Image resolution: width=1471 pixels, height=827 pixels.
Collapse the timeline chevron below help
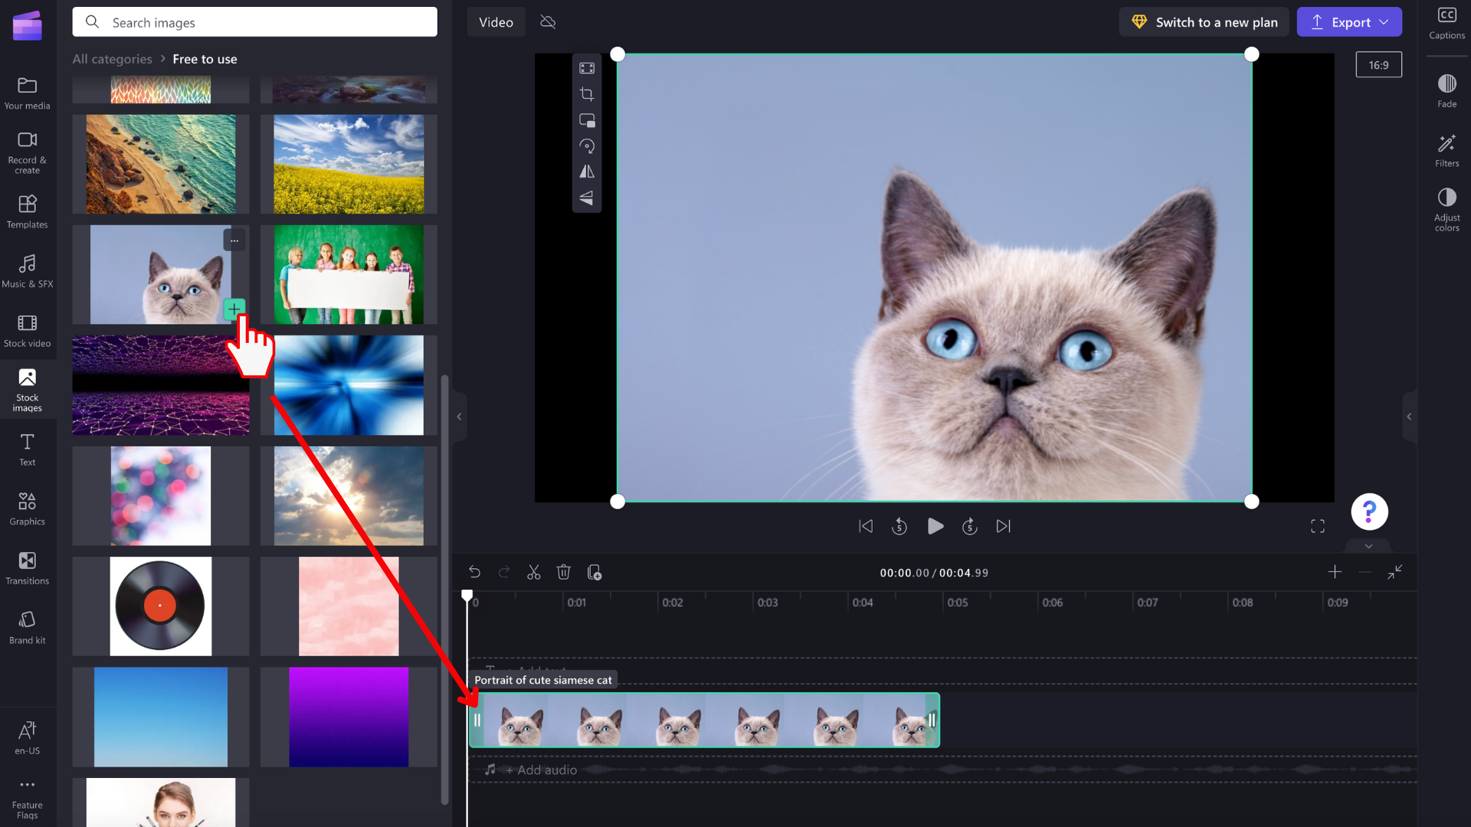point(1368,546)
